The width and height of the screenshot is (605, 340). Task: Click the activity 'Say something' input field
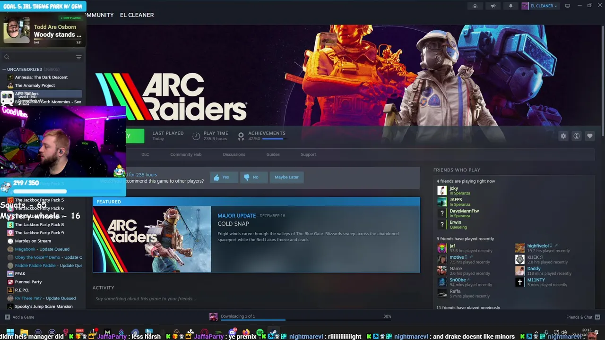pos(255,298)
